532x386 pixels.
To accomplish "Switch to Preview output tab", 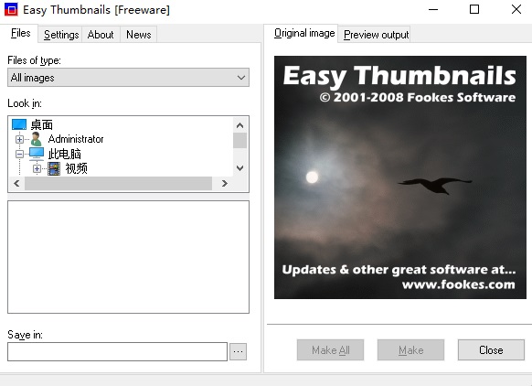I will click(376, 35).
